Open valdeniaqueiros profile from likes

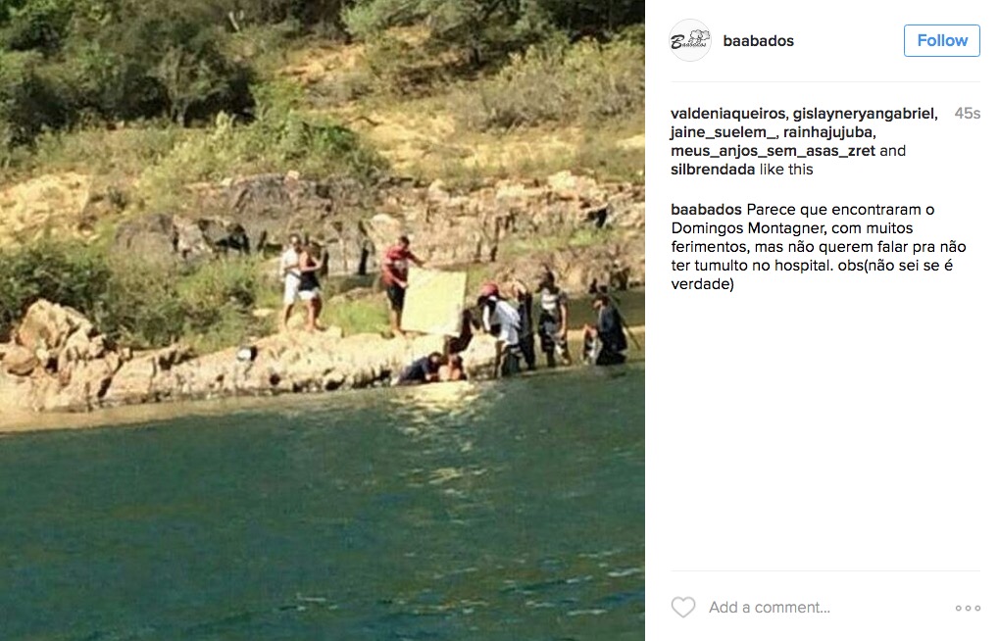coord(727,114)
